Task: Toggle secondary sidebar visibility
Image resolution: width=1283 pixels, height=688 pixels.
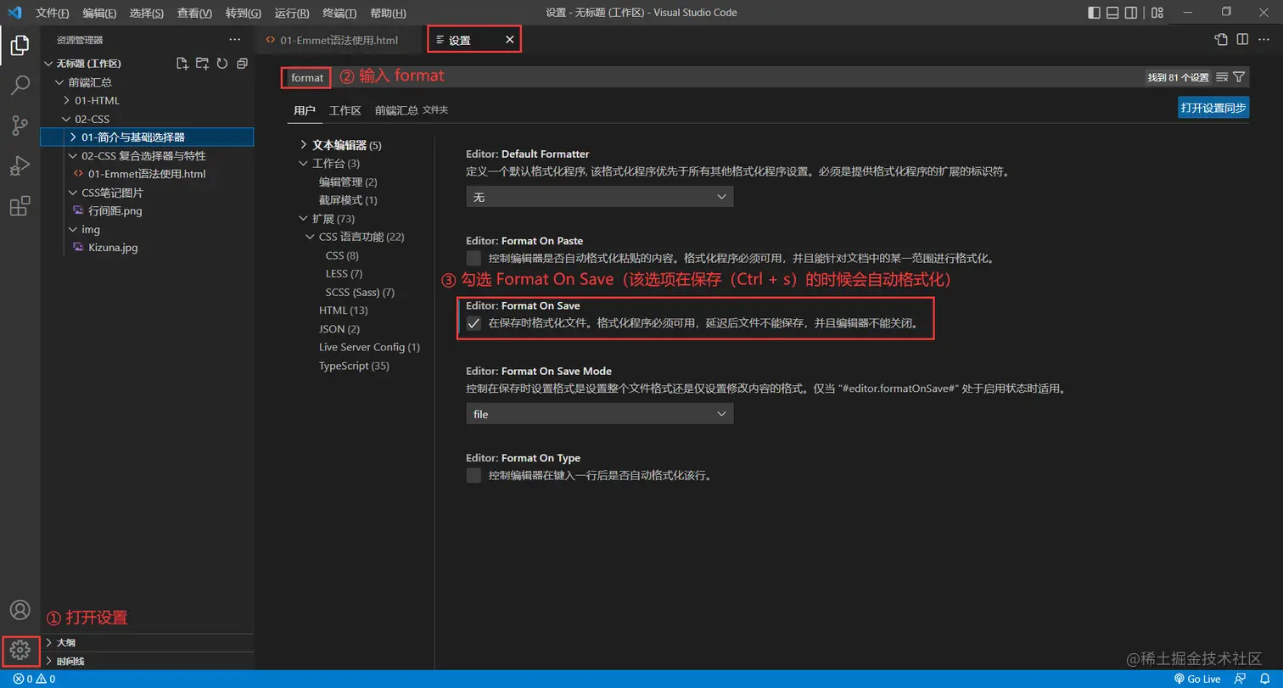Action: click(1130, 13)
